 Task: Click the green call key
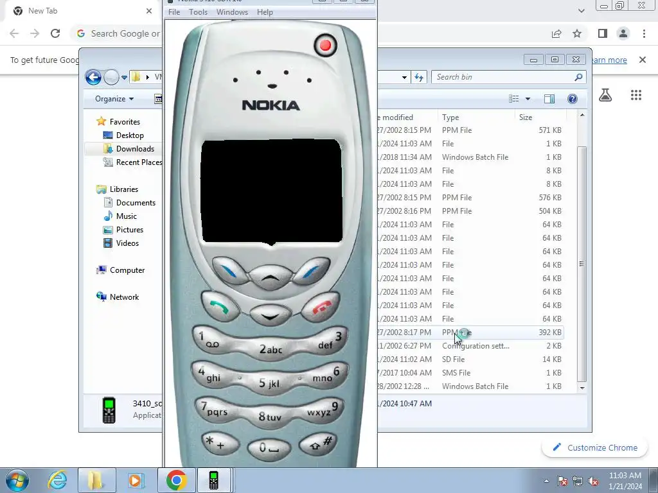pos(220,307)
